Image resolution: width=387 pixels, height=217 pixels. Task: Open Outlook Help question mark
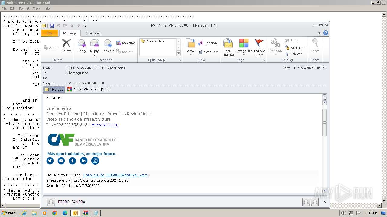[326, 33]
